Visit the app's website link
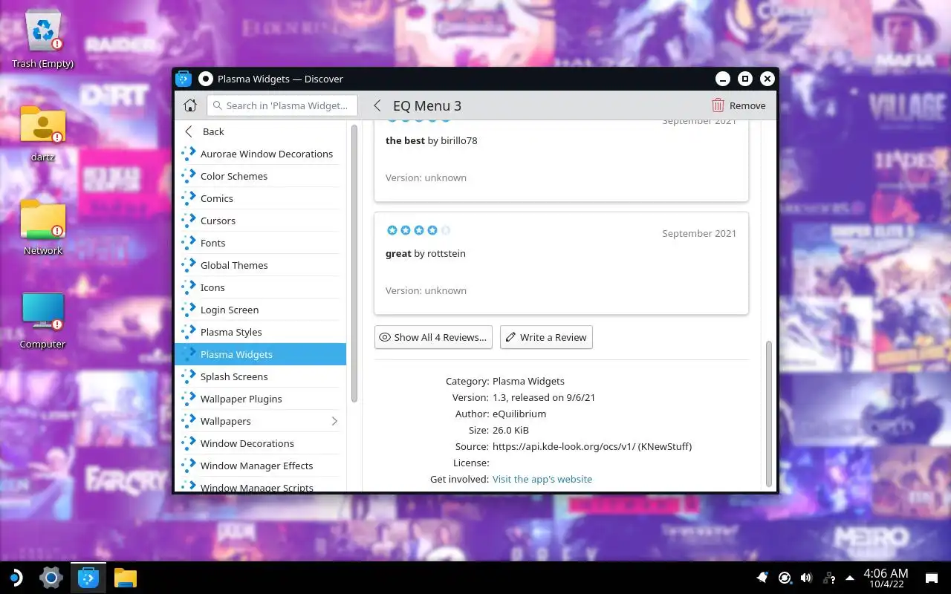The width and height of the screenshot is (951, 594). [542, 479]
